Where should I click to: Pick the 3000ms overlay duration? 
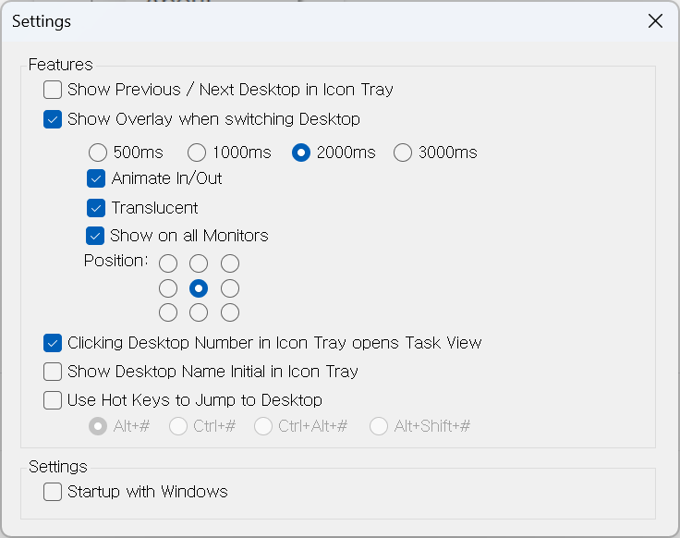403,153
